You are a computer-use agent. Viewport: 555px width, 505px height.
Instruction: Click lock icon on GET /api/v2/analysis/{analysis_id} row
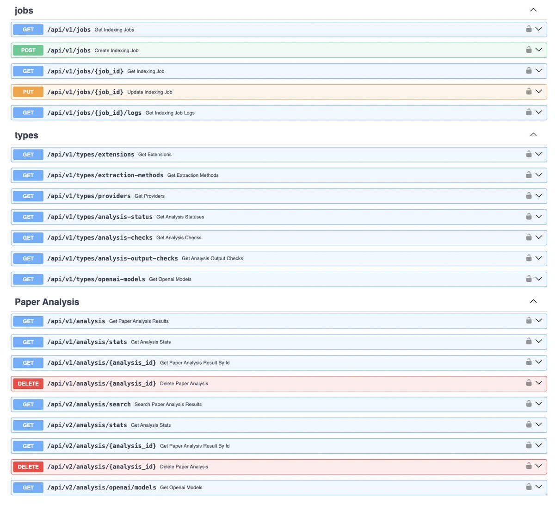point(529,445)
